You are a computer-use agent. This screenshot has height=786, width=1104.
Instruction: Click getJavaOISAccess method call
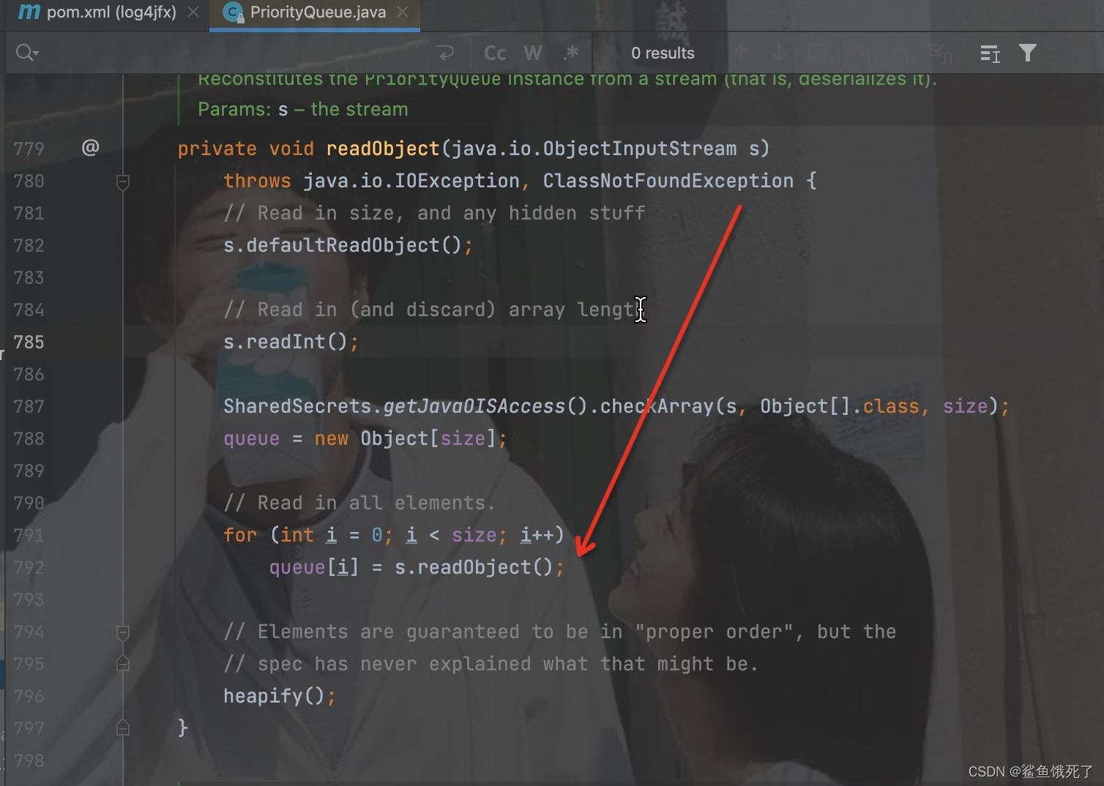coord(474,406)
